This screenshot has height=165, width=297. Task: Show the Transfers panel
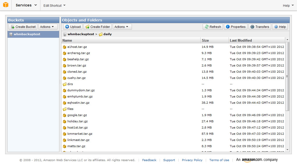pos(260,27)
